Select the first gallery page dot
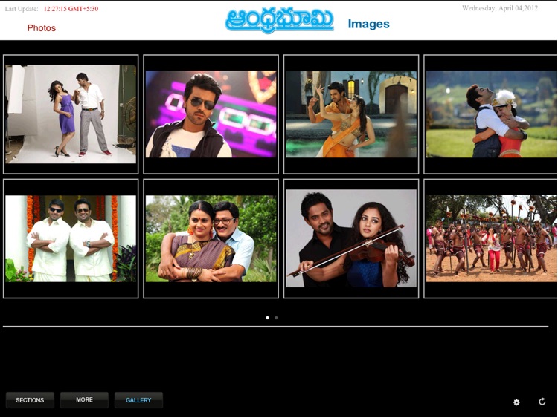This screenshot has height=418, width=558. 267,318
